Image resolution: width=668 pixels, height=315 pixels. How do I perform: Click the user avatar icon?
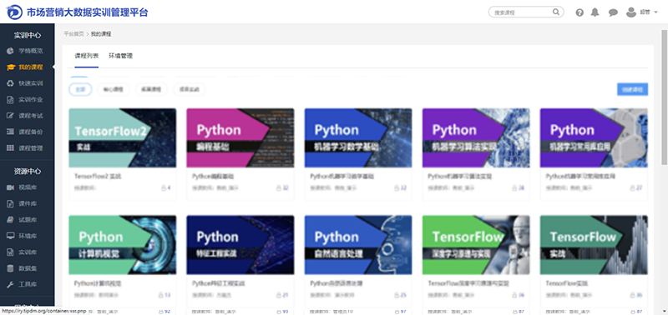[631, 12]
